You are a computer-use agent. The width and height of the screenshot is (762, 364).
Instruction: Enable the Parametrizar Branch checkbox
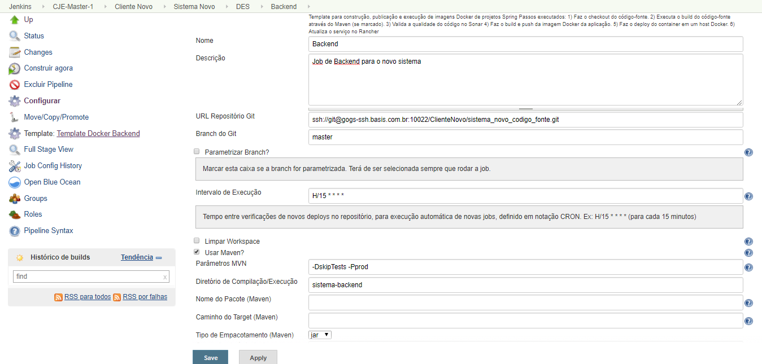click(197, 152)
